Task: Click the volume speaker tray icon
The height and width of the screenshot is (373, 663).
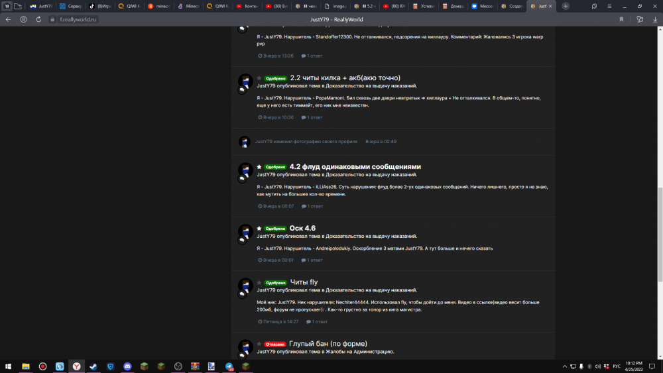Action: (597, 366)
